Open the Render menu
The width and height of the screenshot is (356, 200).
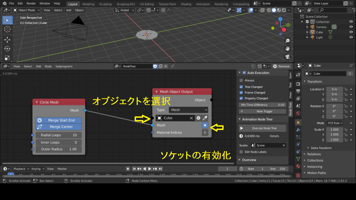point(31,4)
